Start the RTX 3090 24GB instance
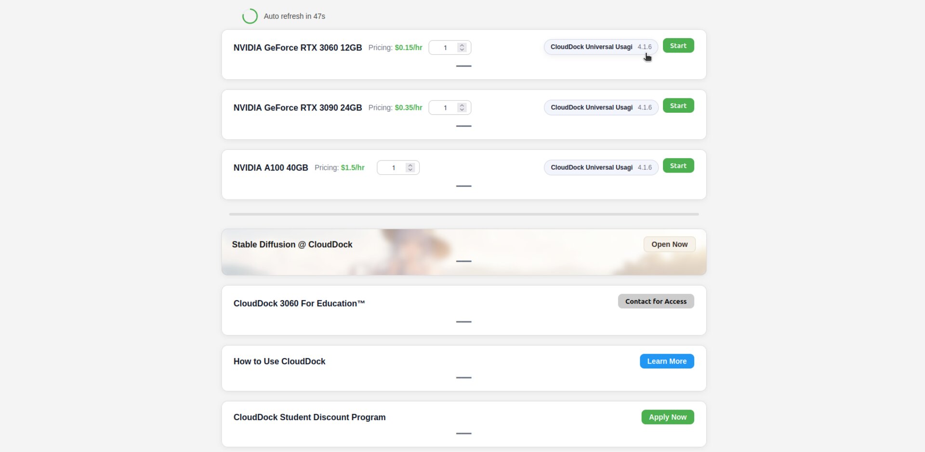 (x=678, y=106)
